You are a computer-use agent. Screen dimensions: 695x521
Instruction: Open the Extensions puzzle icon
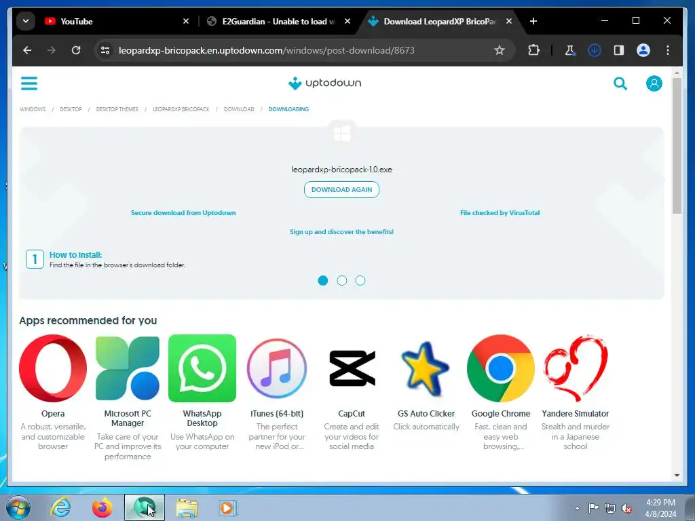[x=533, y=50]
